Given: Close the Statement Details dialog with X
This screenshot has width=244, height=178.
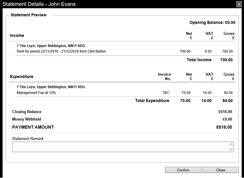Looking at the screenshot, I should (239, 4).
